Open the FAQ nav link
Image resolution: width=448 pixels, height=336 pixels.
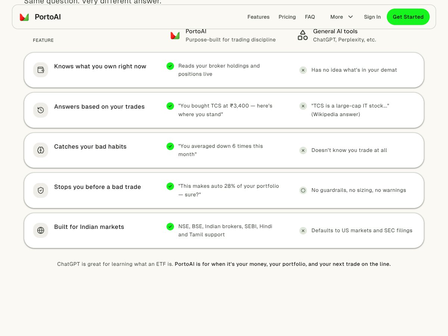coord(310,17)
